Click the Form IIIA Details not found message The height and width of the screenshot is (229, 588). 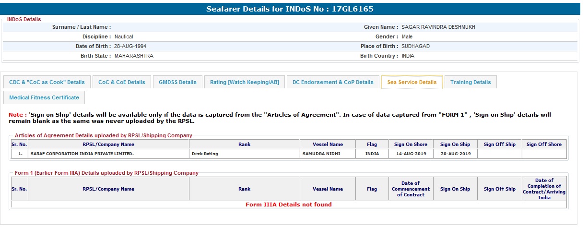coord(288,205)
